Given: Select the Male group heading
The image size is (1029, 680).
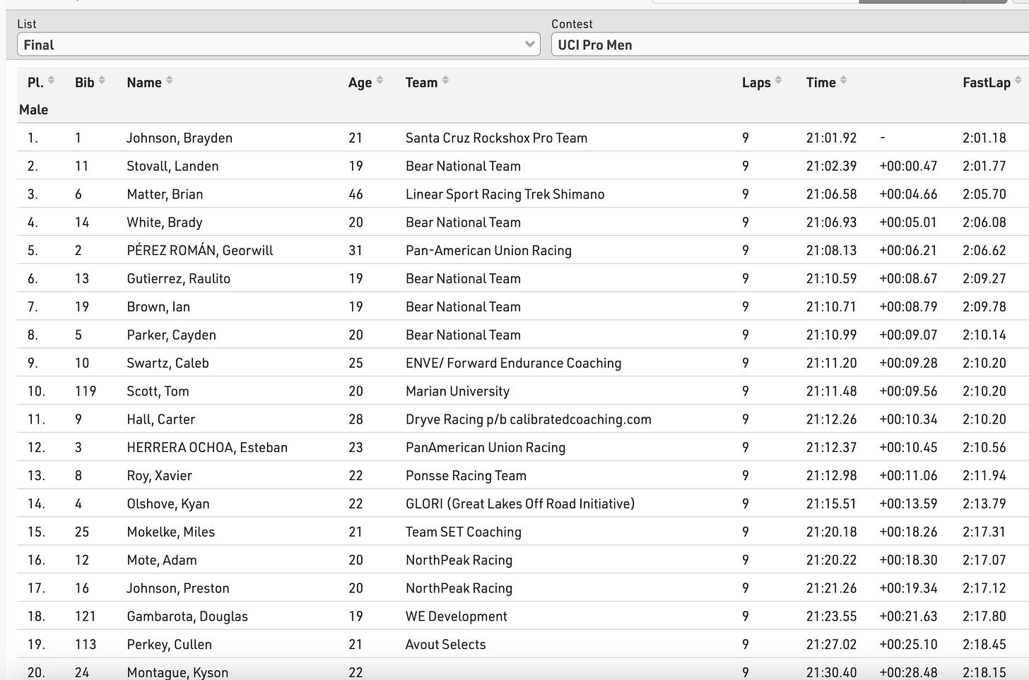Looking at the screenshot, I should coord(34,110).
